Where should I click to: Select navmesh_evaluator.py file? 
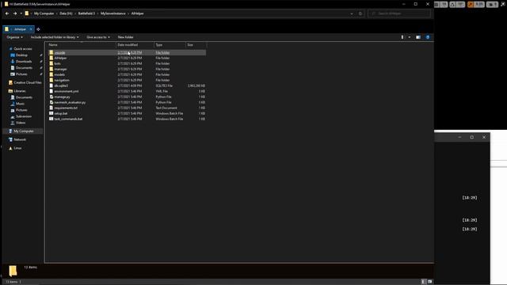[x=70, y=102]
